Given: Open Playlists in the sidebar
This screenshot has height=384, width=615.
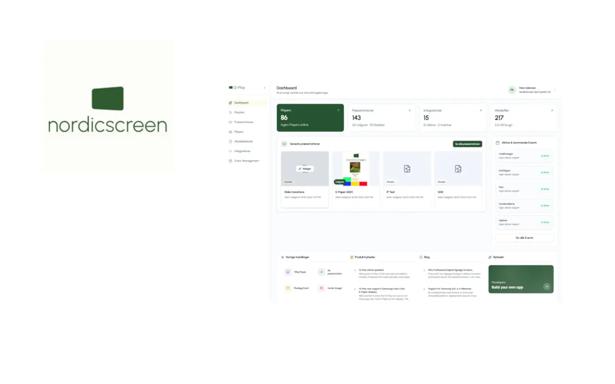Looking at the screenshot, I should 247,113.
